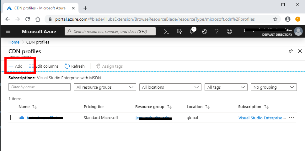The width and height of the screenshot is (305, 151).
Task: Open the Azure portal hamburger menu
Action: 8,31
